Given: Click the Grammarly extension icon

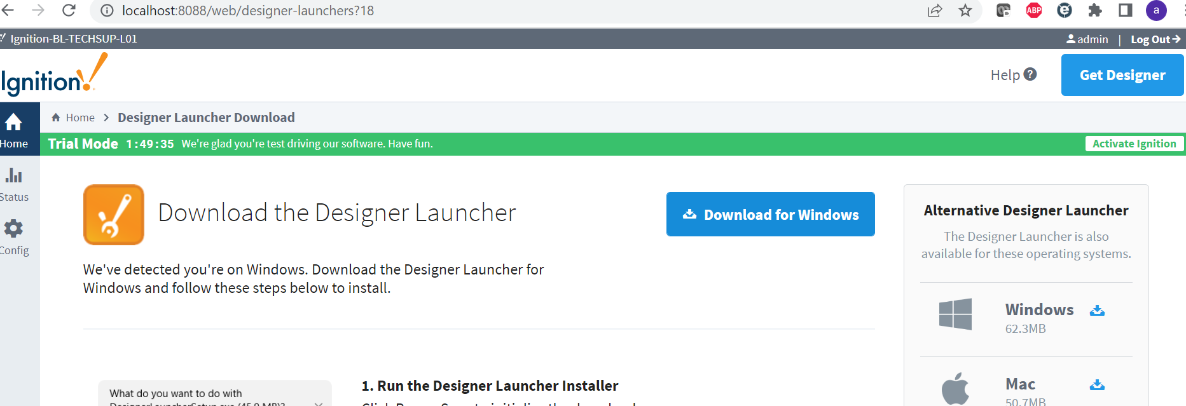Looking at the screenshot, I should pos(1065,10).
